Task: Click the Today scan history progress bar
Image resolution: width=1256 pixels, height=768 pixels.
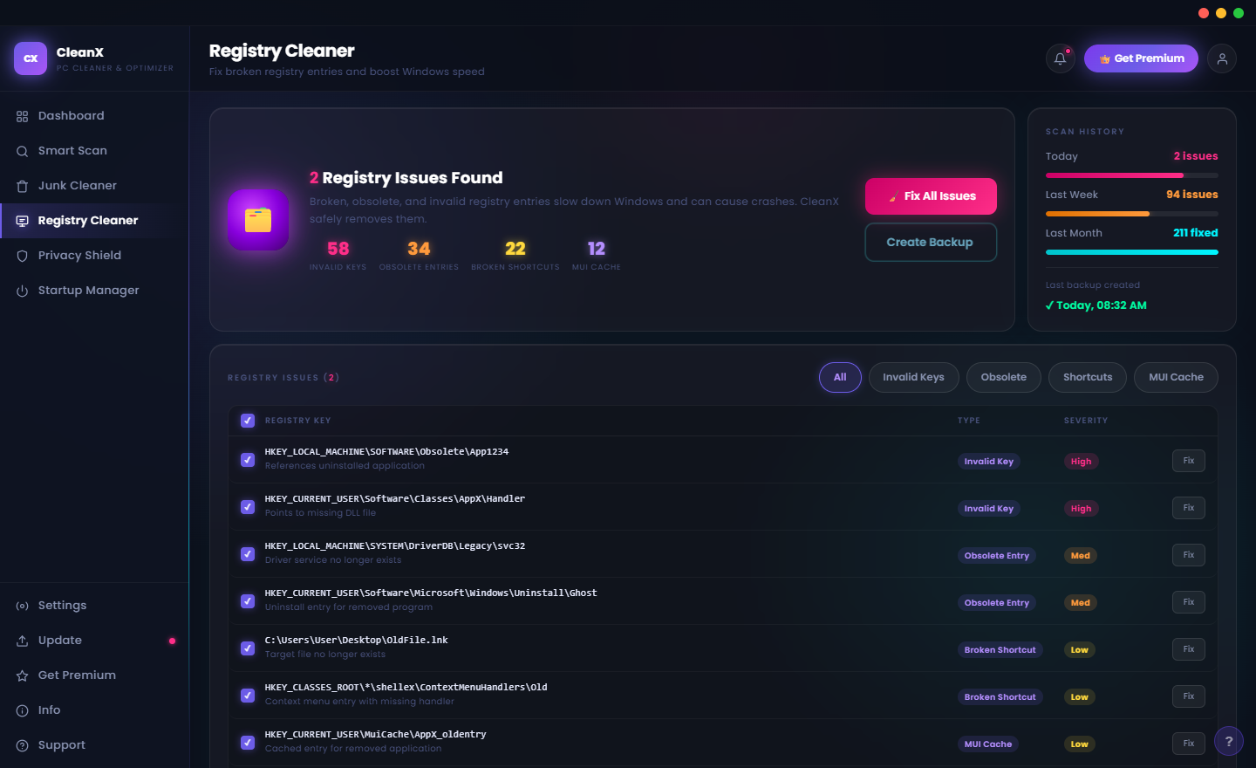Action: coord(1132,175)
